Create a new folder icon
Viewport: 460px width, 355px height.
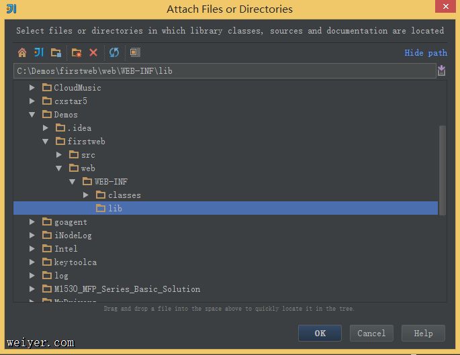point(77,53)
